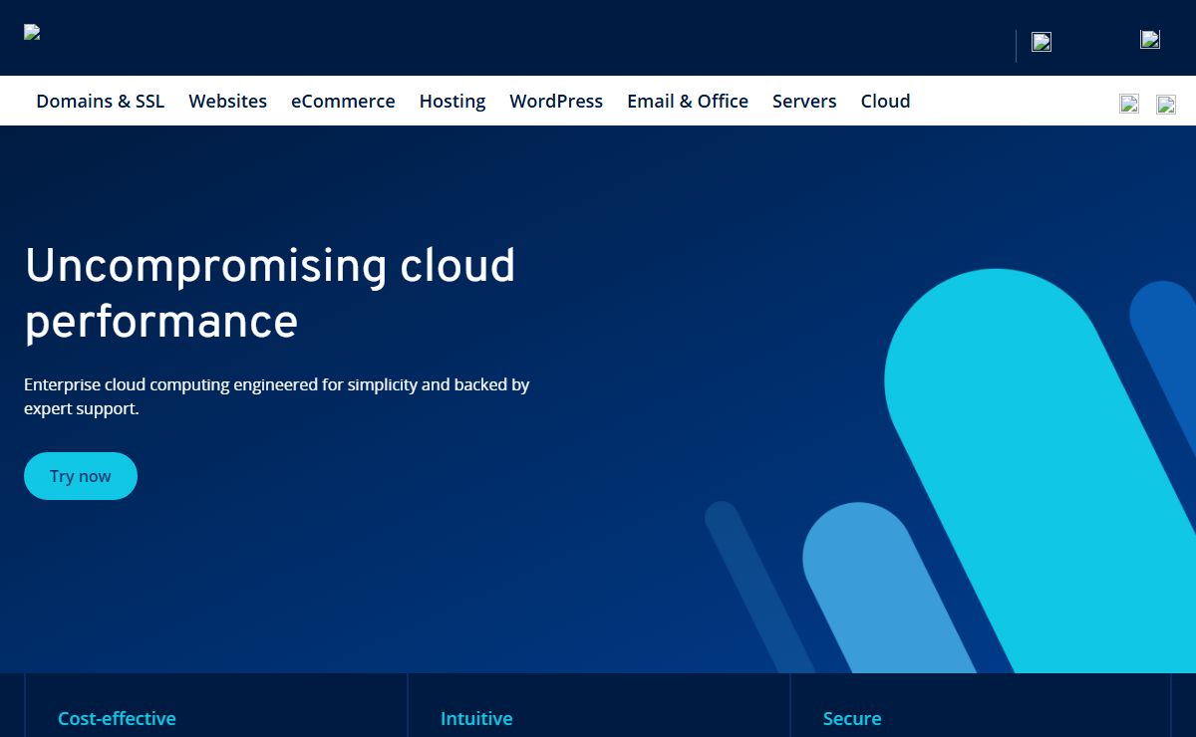Click the 'Uncompromising cloud performance' heading

(x=270, y=294)
